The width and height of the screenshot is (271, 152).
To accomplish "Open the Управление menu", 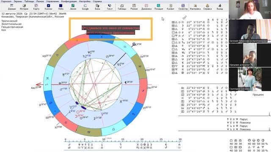I will [x=53, y=1].
